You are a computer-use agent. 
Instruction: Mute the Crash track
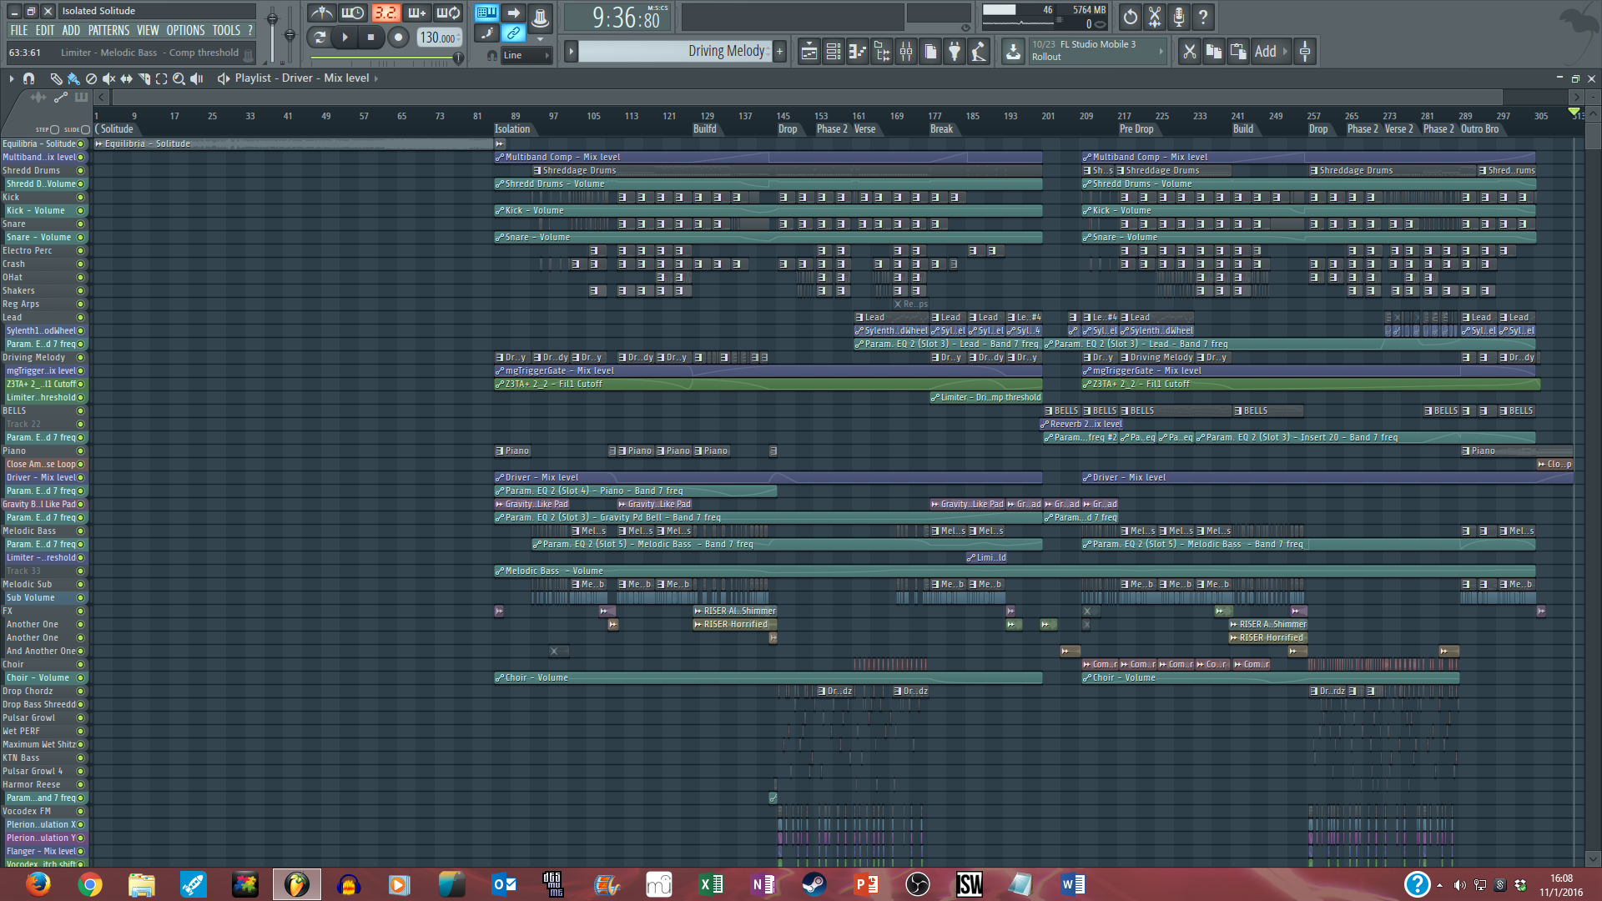click(x=81, y=264)
